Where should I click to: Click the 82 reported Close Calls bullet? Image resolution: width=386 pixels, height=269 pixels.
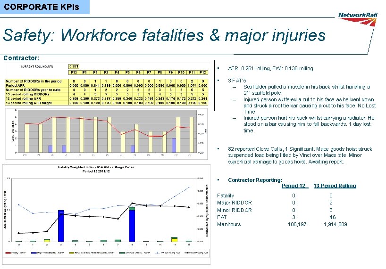300,155
